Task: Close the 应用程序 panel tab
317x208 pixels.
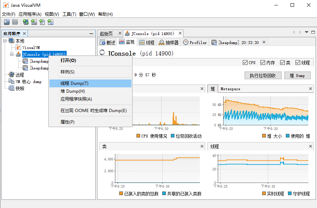Action: pos(24,33)
